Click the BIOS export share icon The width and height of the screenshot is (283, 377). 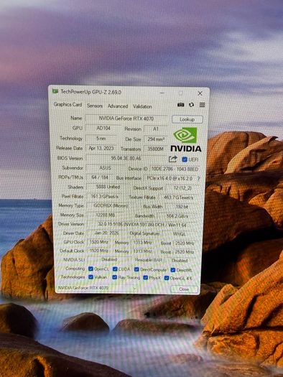pos(172,159)
